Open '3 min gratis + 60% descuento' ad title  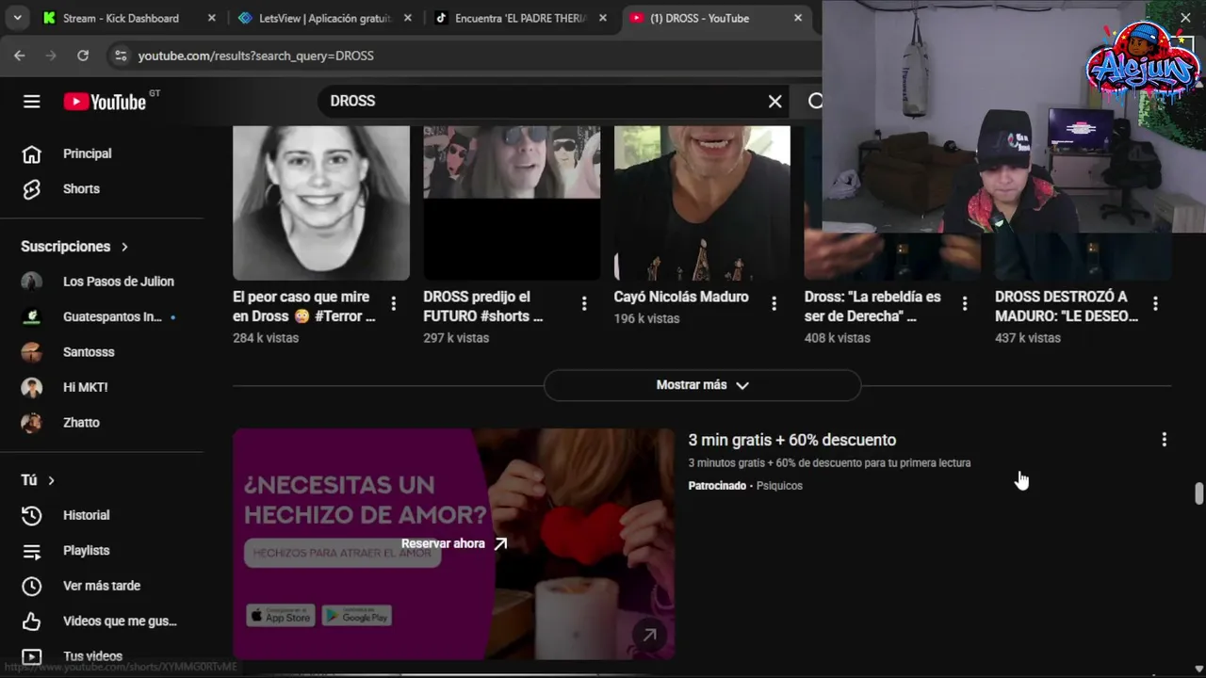(792, 440)
